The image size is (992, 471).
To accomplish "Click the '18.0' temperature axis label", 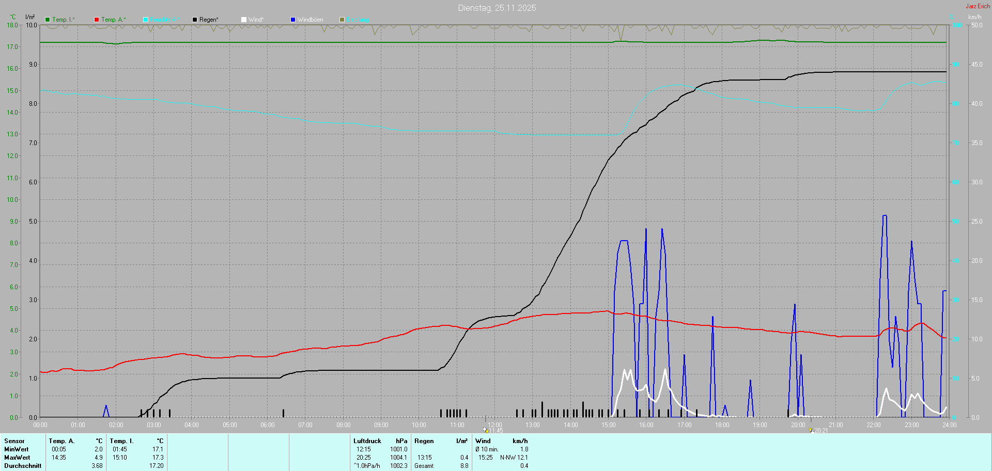I will click(12, 25).
